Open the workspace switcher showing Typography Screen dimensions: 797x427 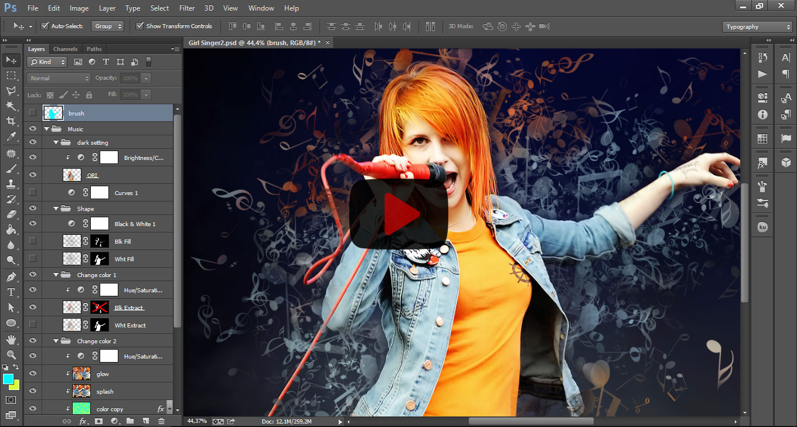[757, 26]
